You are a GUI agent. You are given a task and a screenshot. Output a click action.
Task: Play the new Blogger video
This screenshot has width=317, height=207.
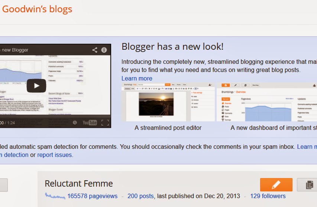36,86
